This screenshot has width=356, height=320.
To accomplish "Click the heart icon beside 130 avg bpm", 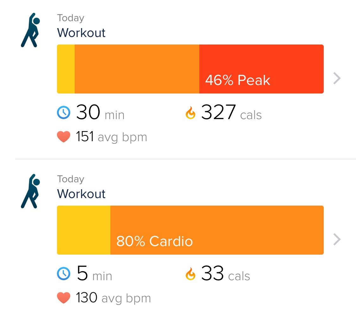I will tap(64, 298).
